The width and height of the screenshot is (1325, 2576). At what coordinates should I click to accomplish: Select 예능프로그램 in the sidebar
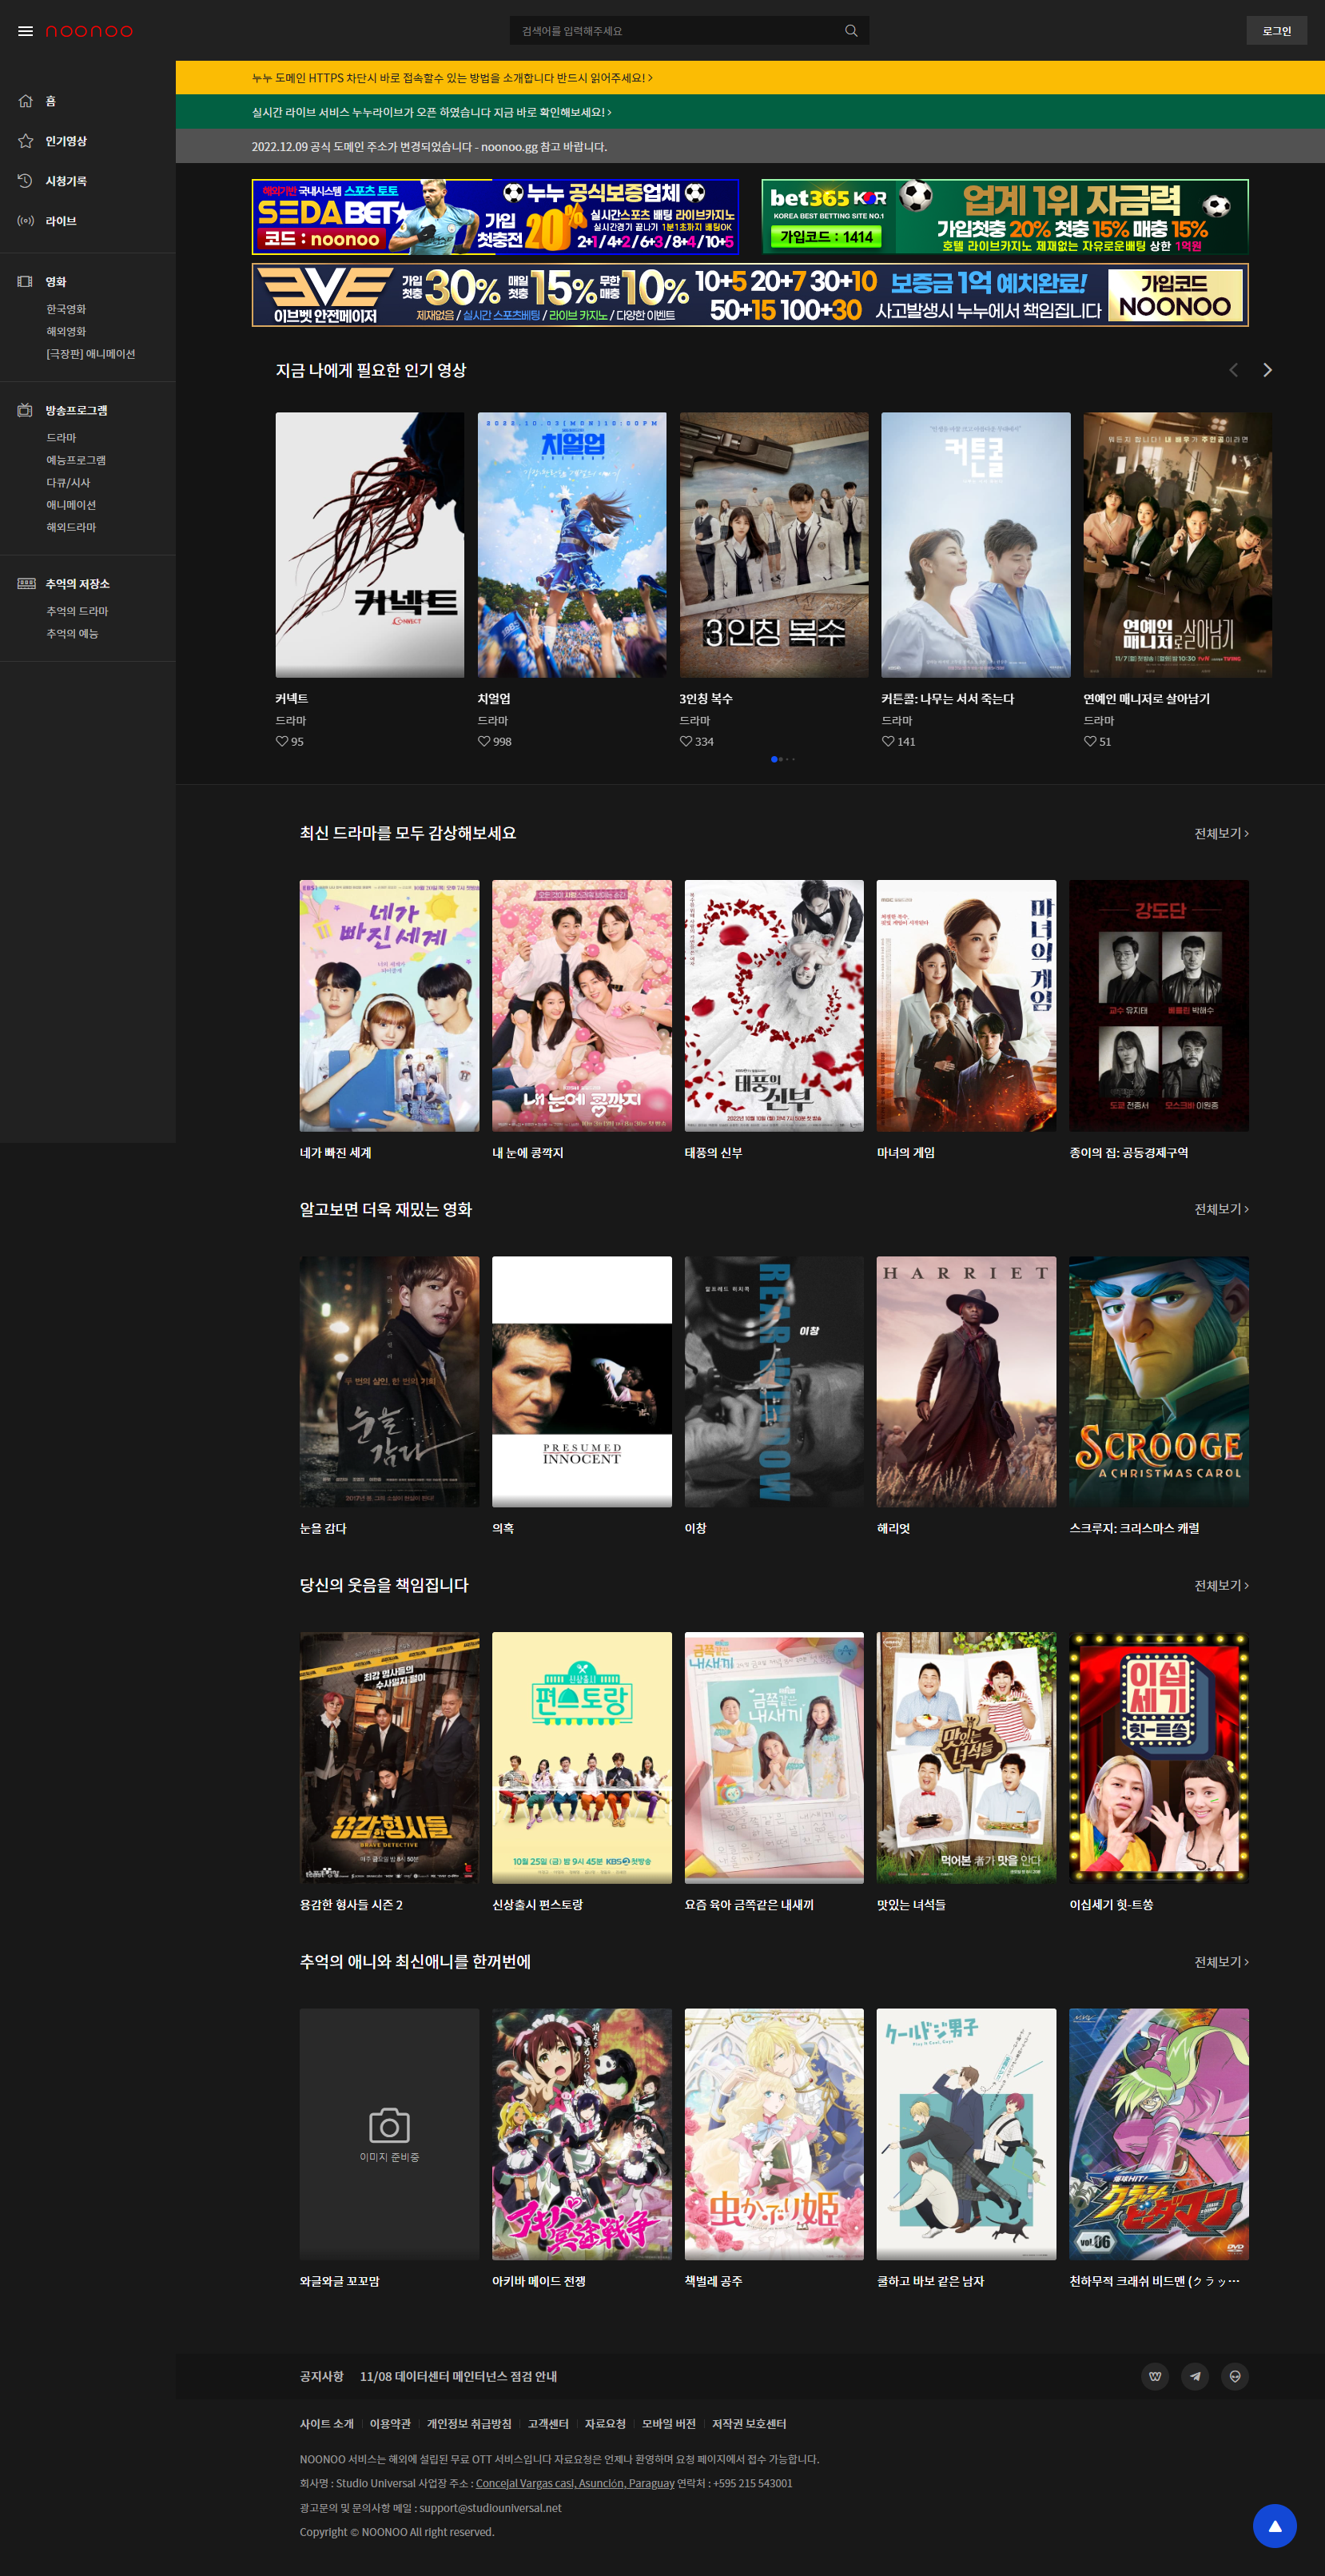point(76,460)
